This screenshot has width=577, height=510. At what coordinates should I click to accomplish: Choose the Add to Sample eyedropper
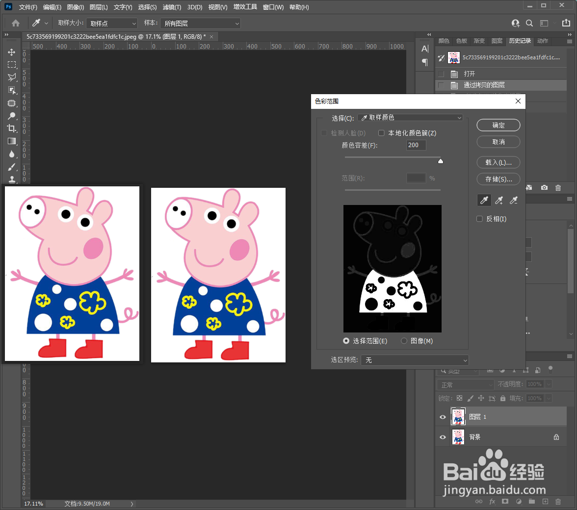click(x=499, y=200)
